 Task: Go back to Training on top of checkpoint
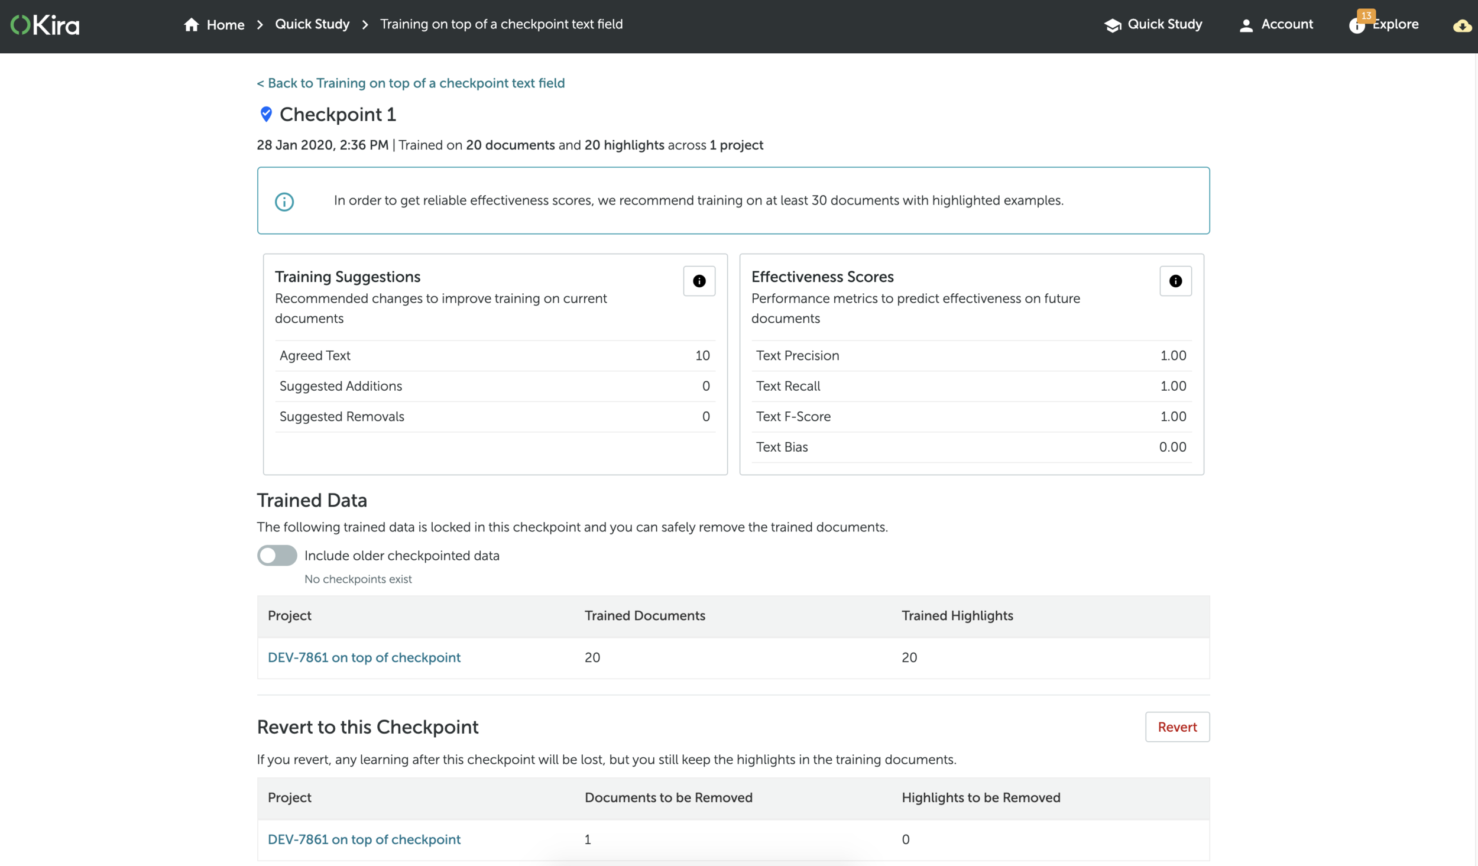(410, 83)
